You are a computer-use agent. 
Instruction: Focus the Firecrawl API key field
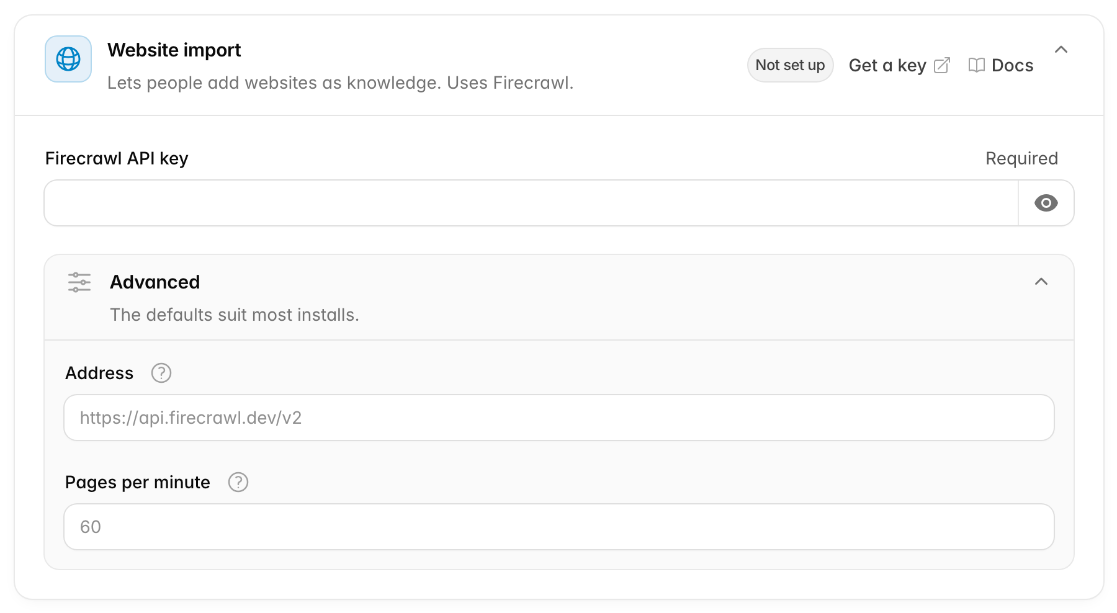[531, 203]
